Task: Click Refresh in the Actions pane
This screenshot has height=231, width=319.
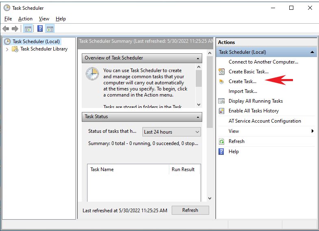Action: (236, 141)
